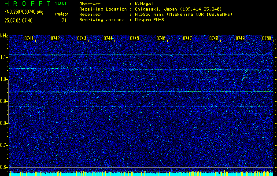Select antenna value Maspro FM-3

click(x=149, y=20)
